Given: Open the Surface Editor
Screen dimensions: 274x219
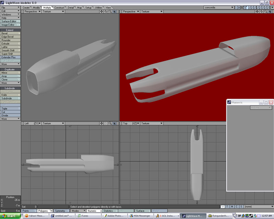Looking at the screenshot, I should coord(10,21).
